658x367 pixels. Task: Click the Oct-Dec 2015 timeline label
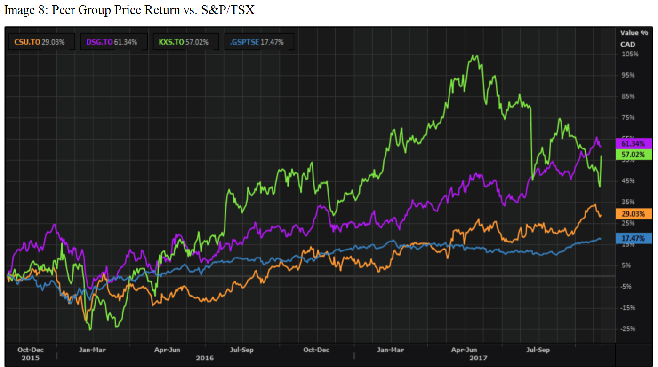[x=31, y=350]
